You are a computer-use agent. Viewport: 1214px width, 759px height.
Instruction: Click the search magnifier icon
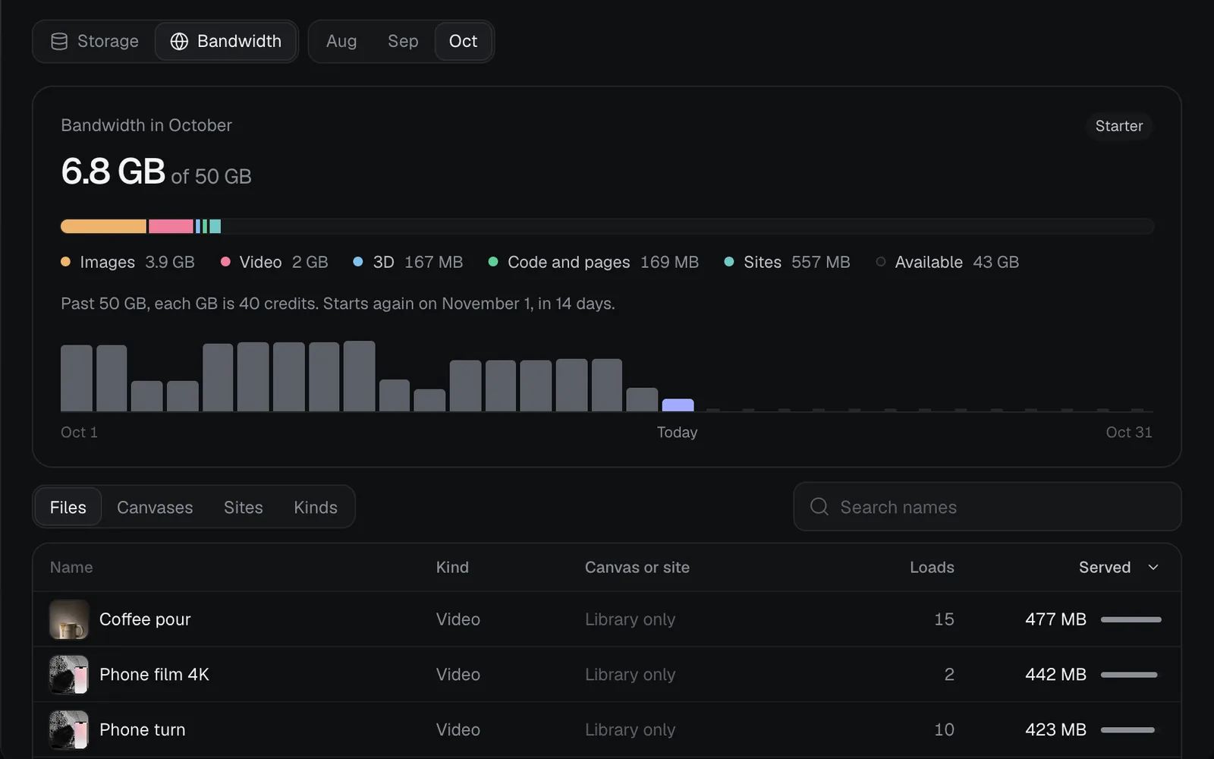819,506
